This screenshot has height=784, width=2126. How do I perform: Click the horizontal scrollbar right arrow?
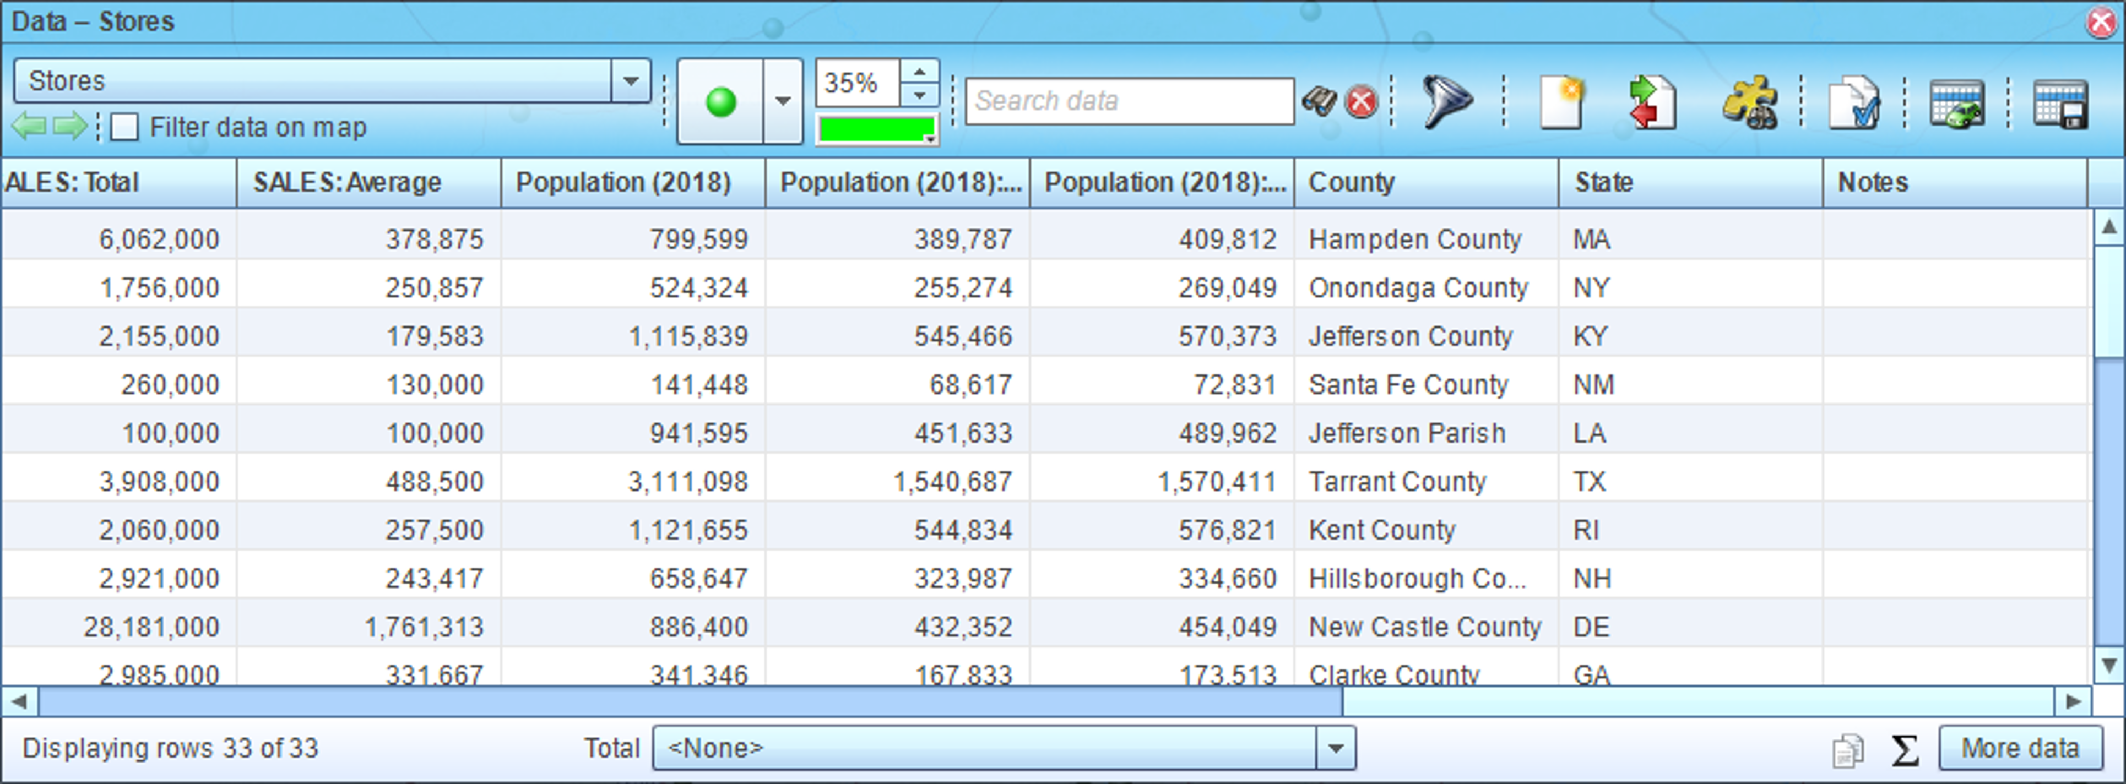(x=2073, y=703)
